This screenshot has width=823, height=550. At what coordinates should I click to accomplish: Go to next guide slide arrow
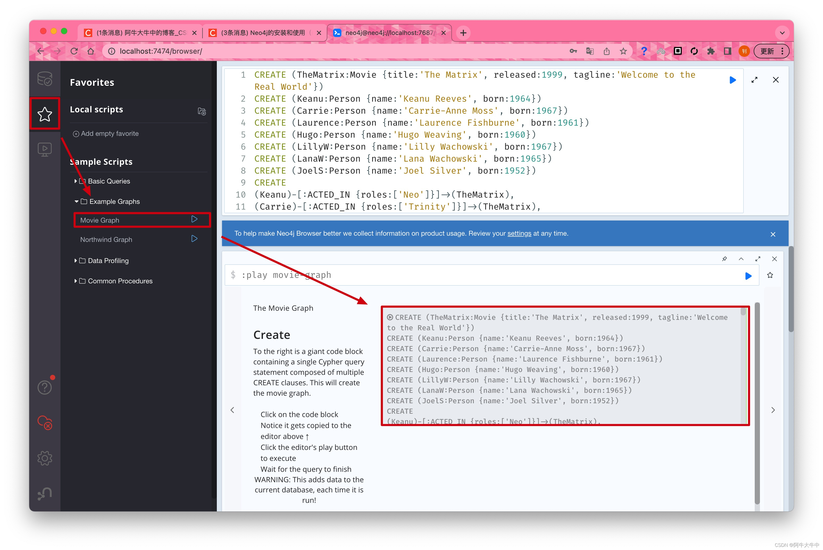click(773, 410)
